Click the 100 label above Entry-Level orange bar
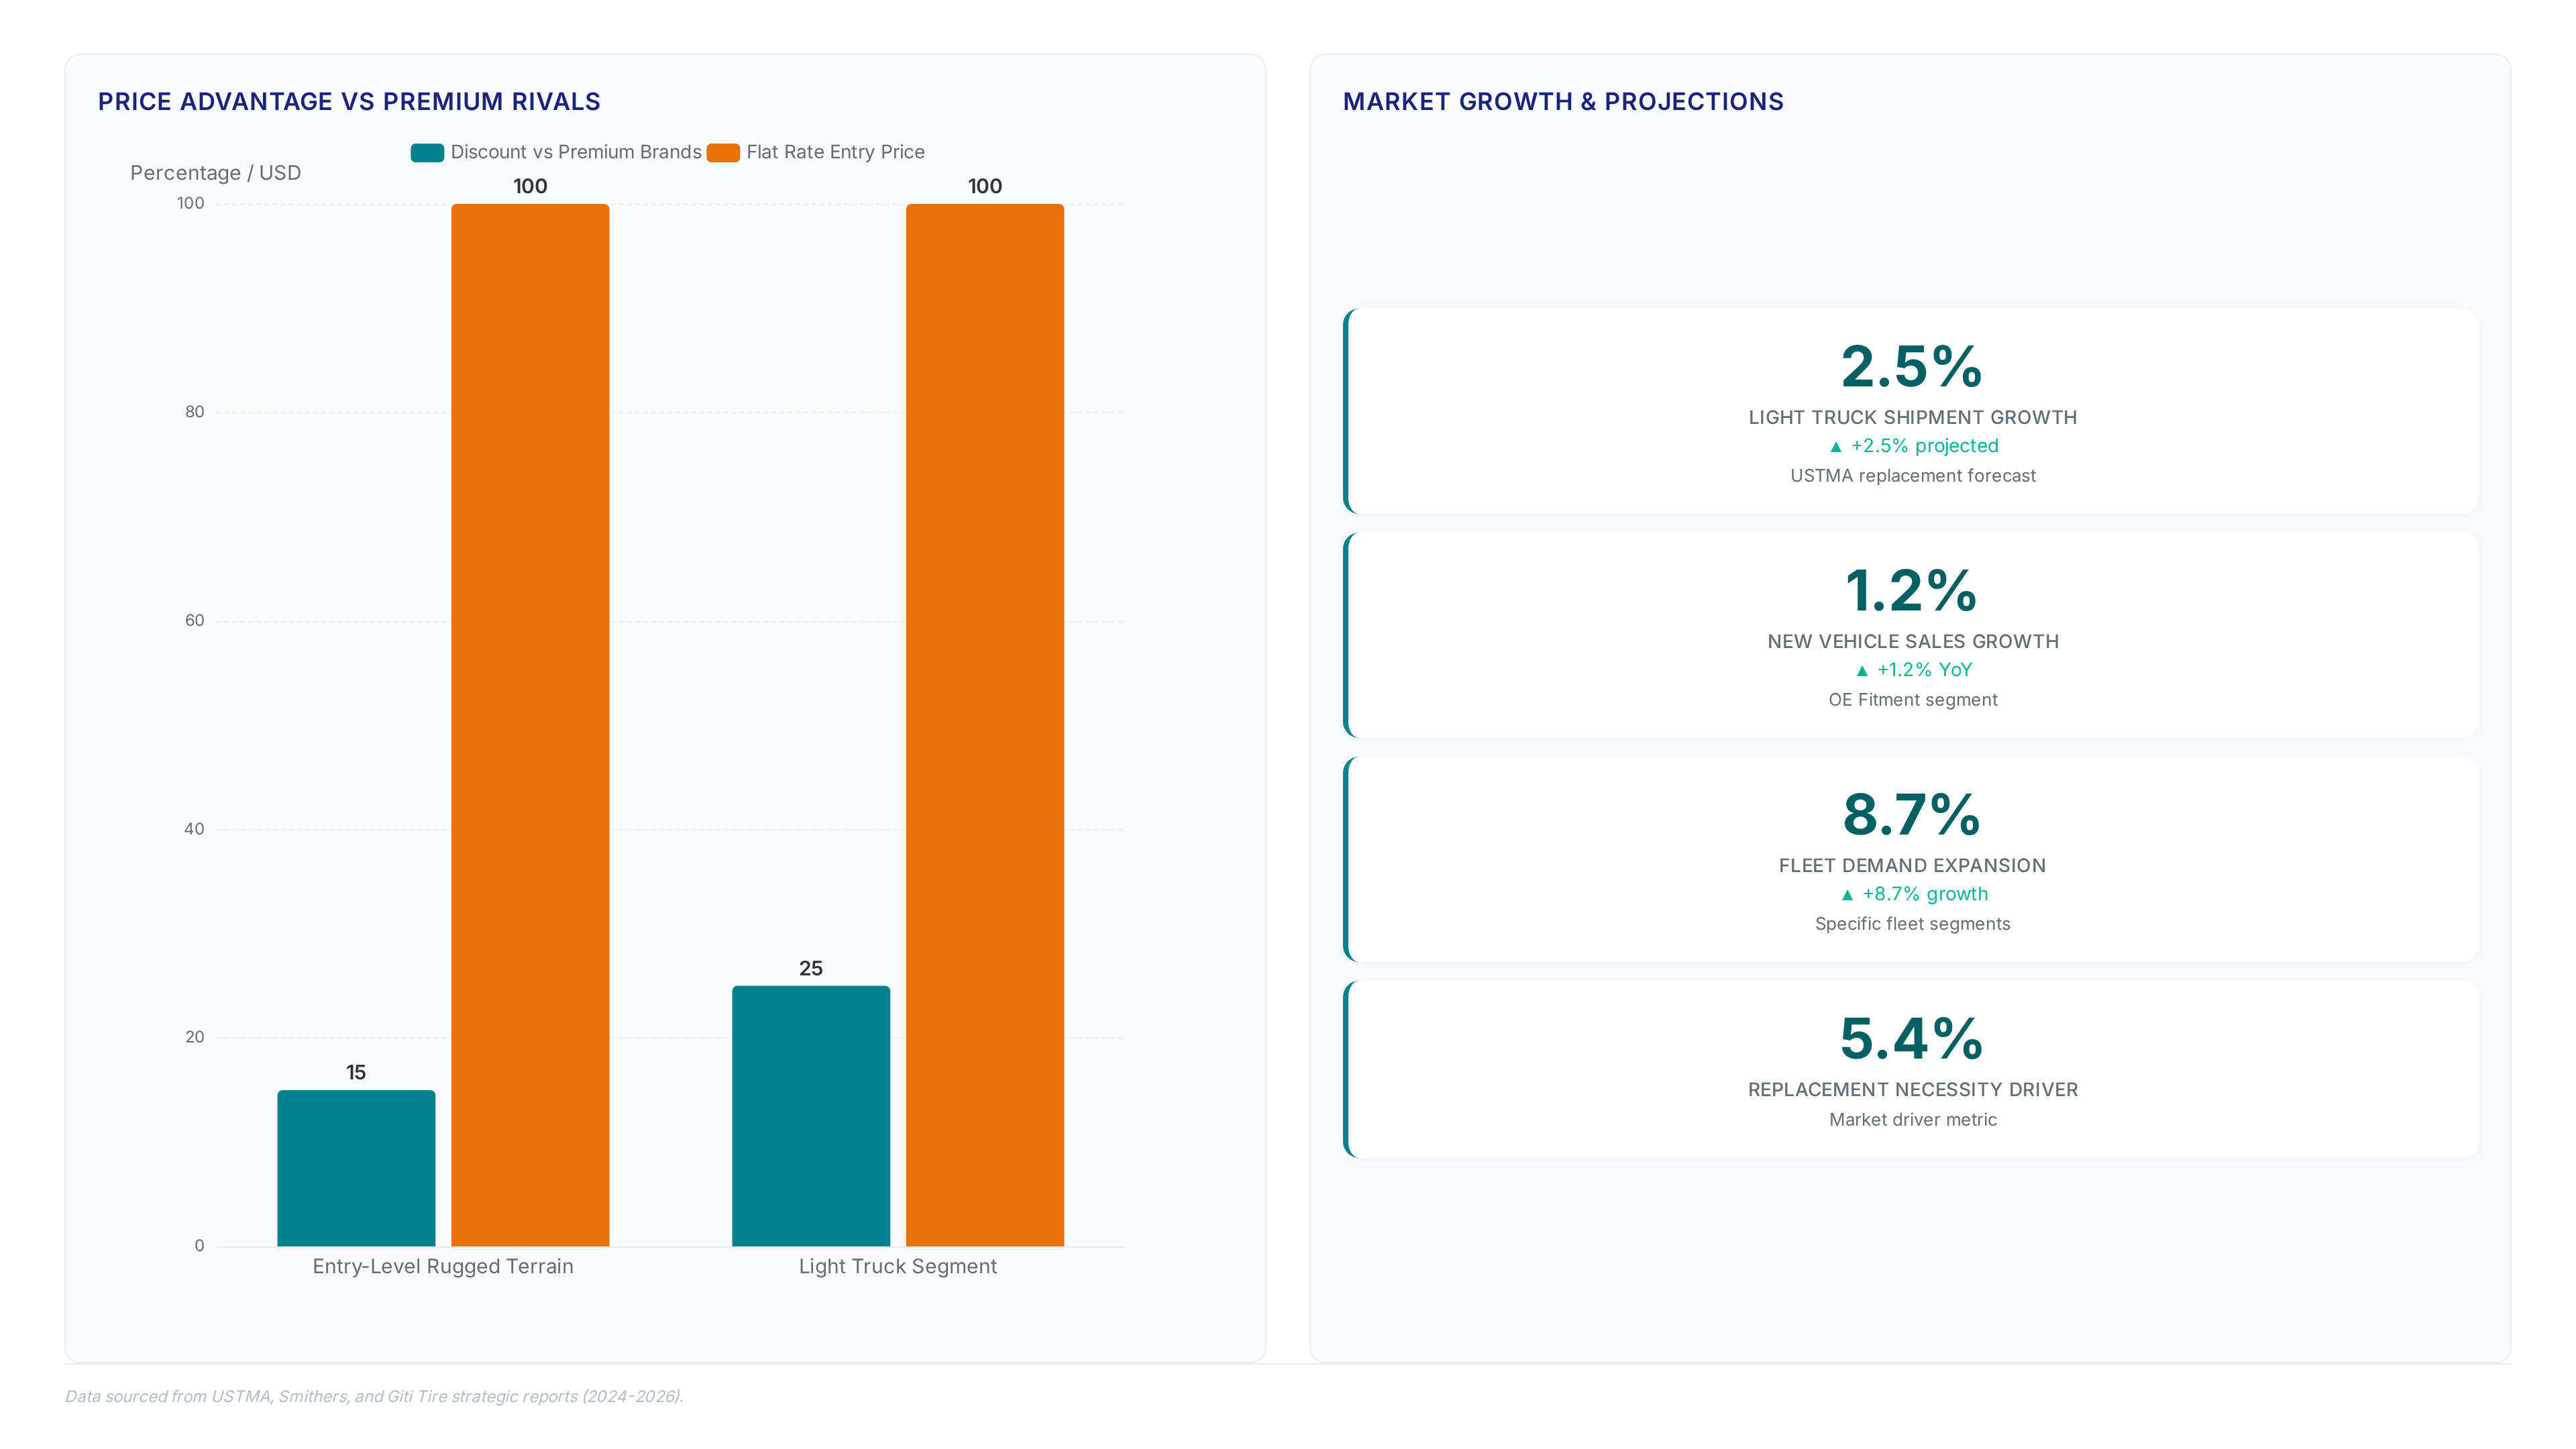Viewport: 2576px width, 1449px height. pos(530,186)
